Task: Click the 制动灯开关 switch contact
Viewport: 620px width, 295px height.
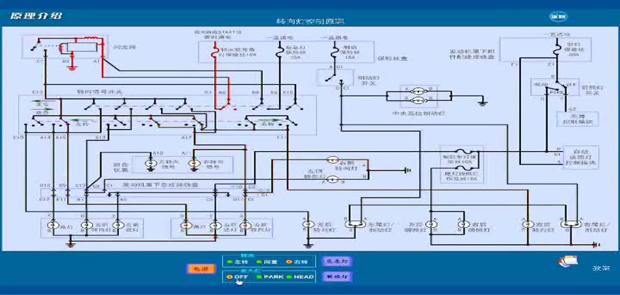Action: [x=334, y=77]
